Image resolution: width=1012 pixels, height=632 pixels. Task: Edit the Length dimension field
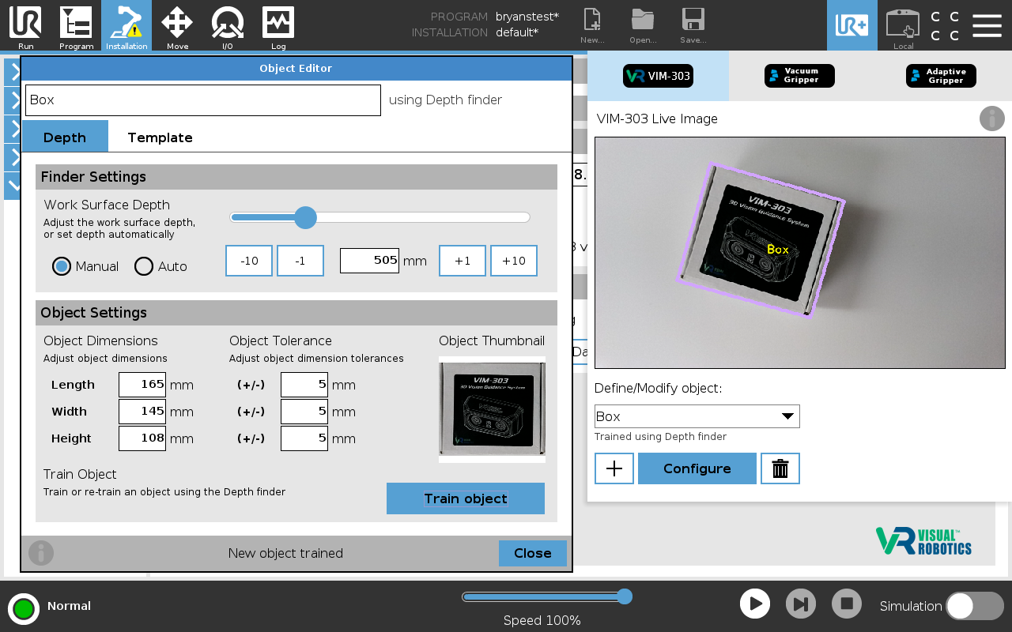point(142,385)
